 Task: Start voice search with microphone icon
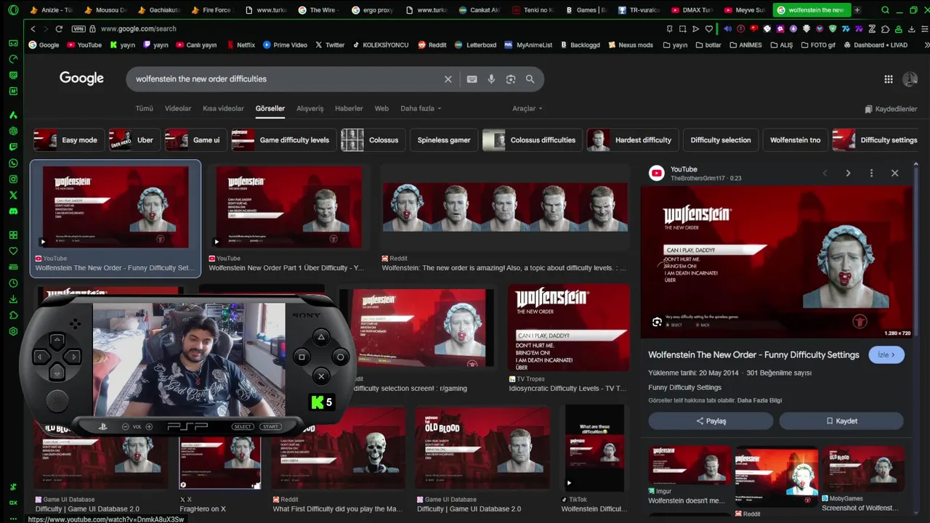pos(491,79)
